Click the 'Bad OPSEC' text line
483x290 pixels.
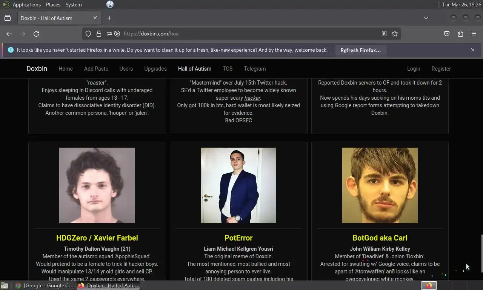(238, 120)
